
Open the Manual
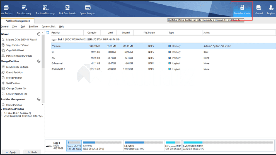(259, 10)
